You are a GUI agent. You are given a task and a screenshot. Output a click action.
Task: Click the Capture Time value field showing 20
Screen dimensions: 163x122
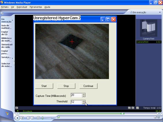tap(76, 95)
